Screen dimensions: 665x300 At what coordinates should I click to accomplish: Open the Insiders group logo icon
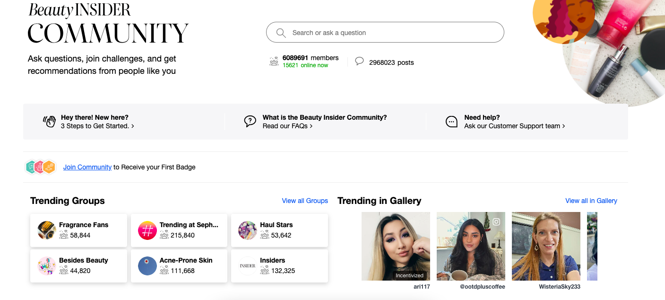point(248,266)
